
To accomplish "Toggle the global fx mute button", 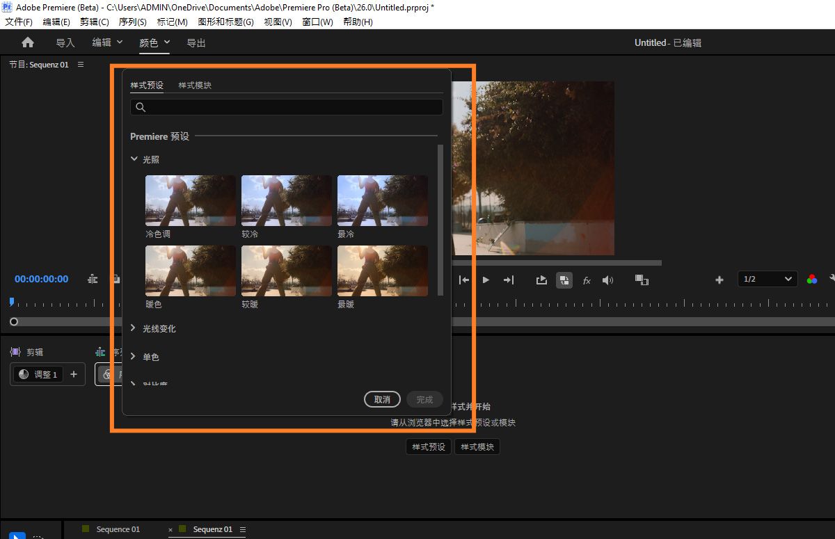I will [x=587, y=280].
